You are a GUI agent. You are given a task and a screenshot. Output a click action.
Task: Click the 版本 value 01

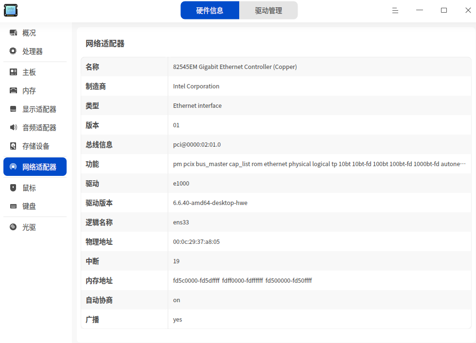point(176,125)
